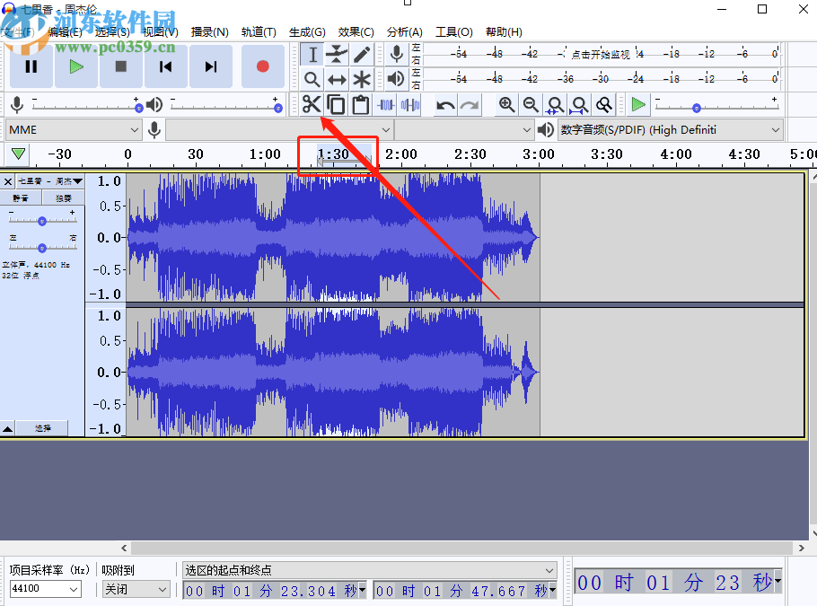This screenshot has height=606, width=817.
Task: Stop playback with the Stop button
Action: [x=121, y=66]
